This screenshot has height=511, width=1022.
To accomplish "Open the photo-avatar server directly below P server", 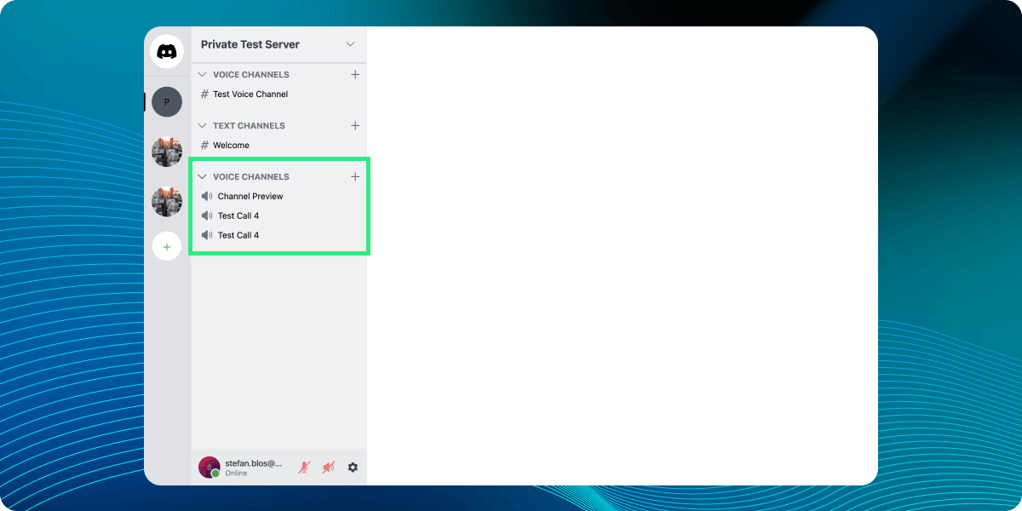I will point(167,152).
